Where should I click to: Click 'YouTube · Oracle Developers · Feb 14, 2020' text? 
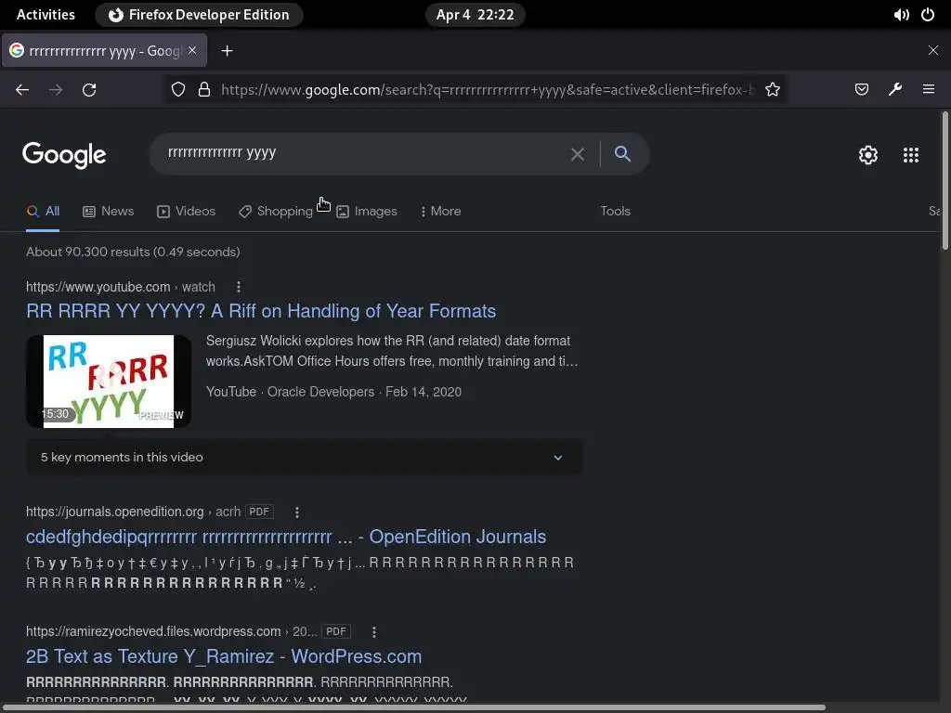click(333, 392)
